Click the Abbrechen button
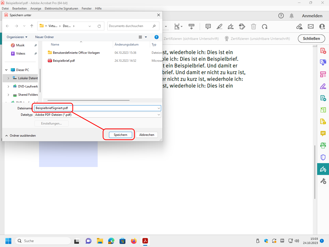The width and height of the screenshot is (329, 247). (x=147, y=135)
